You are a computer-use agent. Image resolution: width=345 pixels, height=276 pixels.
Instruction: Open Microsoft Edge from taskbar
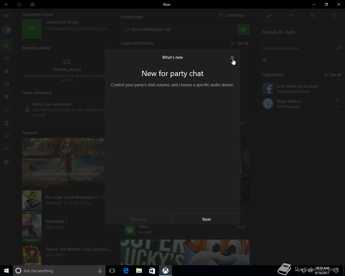(126, 271)
